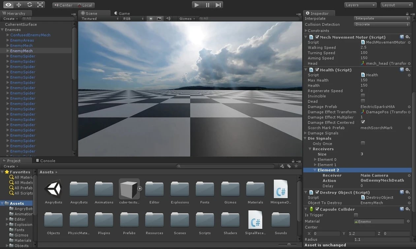The width and height of the screenshot is (416, 249).
Task: Enable the Invincible checkbox
Action: click(363, 96)
